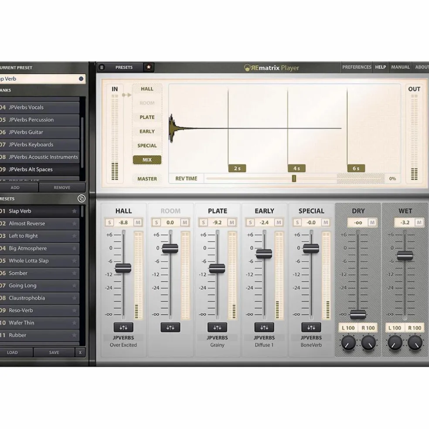Favorite the Big Atmosphere preset star
Screen dimensions: 429x429
pyautogui.click(x=74, y=249)
